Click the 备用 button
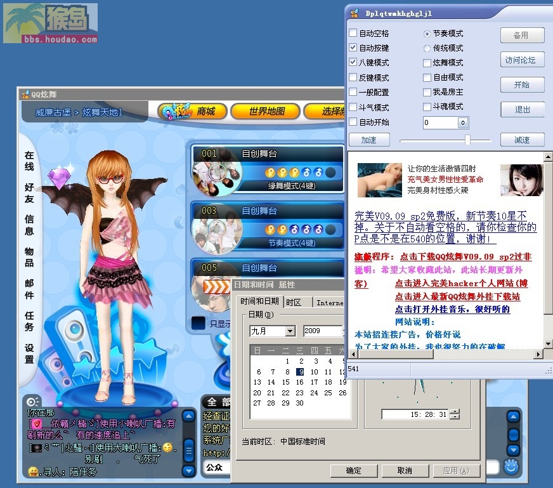Viewport: 553px width, 488px height. tap(522, 36)
